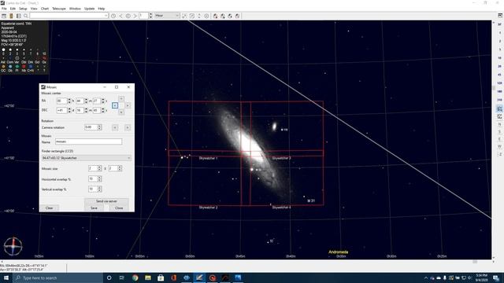The image size is (504, 283).
Task: Select the 310 degree field of view button
Action: [x=499, y=100]
